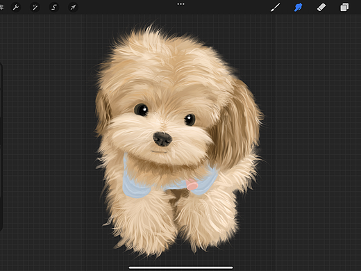The width and height of the screenshot is (361, 271).
Task: Select the blue Smudge finger tool
Action: tap(299, 8)
